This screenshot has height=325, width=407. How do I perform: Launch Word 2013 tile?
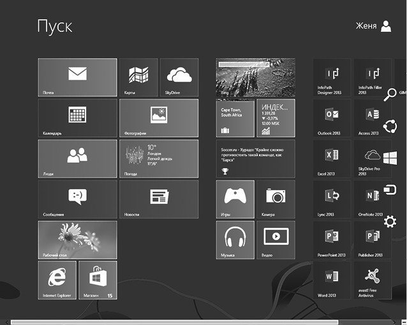pyautogui.click(x=332, y=280)
